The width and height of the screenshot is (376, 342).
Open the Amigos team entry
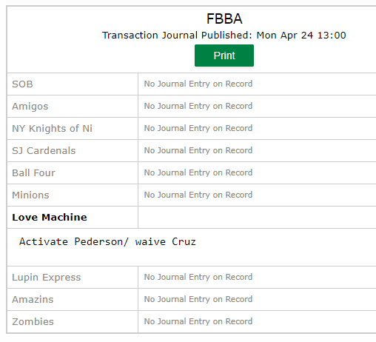[30, 107]
